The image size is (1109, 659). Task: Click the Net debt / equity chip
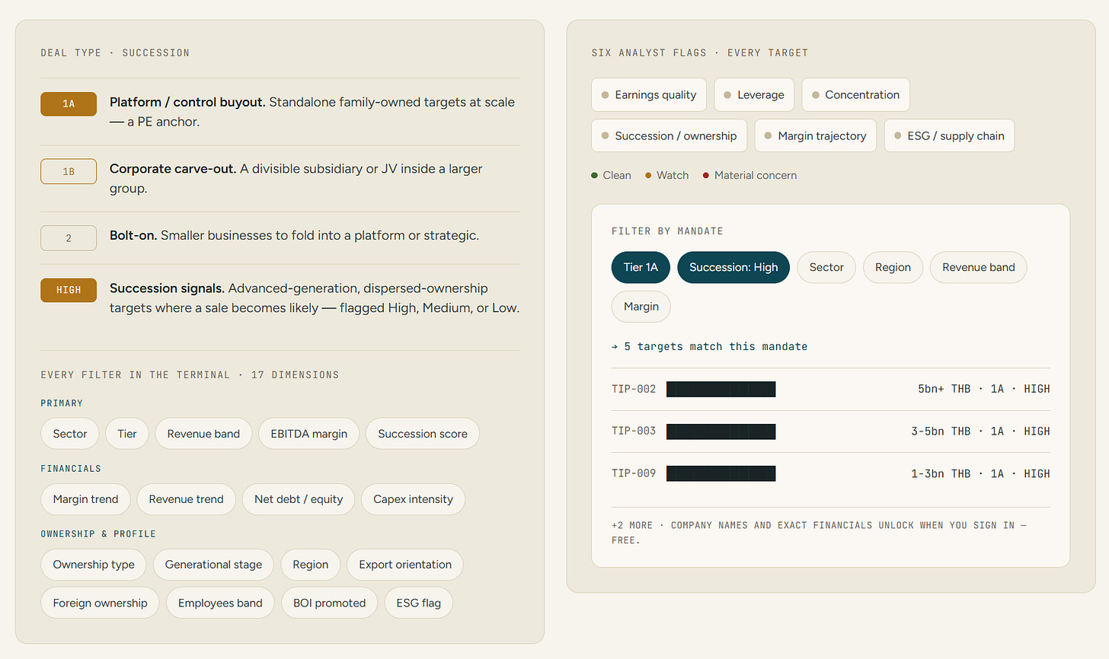(299, 499)
